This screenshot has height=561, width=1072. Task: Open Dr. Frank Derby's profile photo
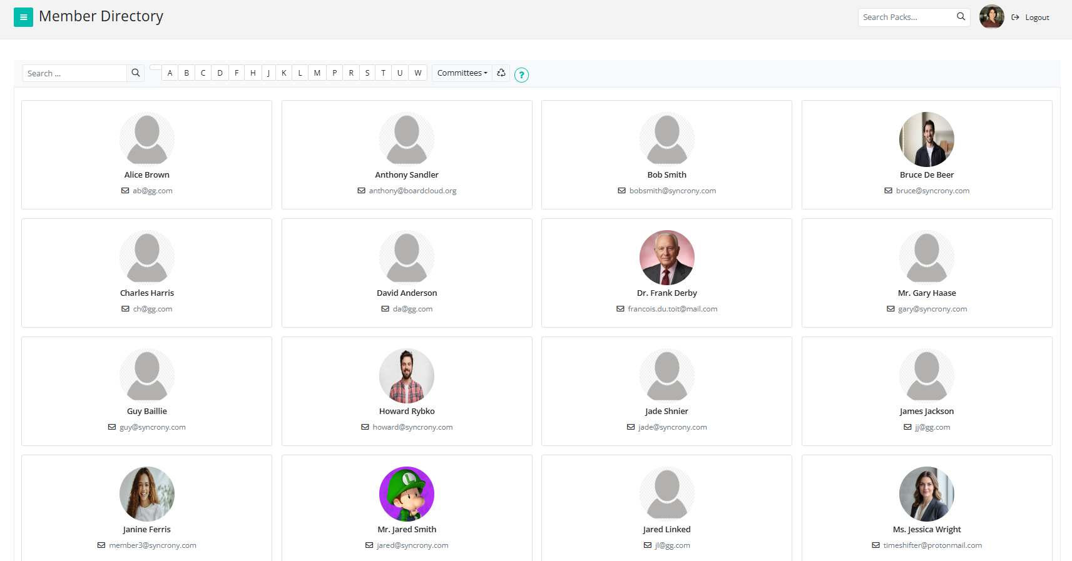[x=666, y=258]
